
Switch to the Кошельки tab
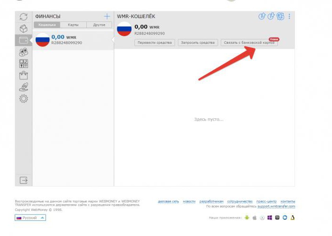pyautogui.click(x=47, y=25)
